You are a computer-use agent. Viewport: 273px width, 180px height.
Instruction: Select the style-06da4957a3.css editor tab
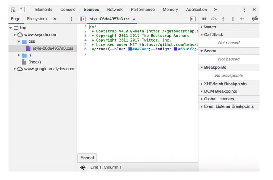click(110, 19)
